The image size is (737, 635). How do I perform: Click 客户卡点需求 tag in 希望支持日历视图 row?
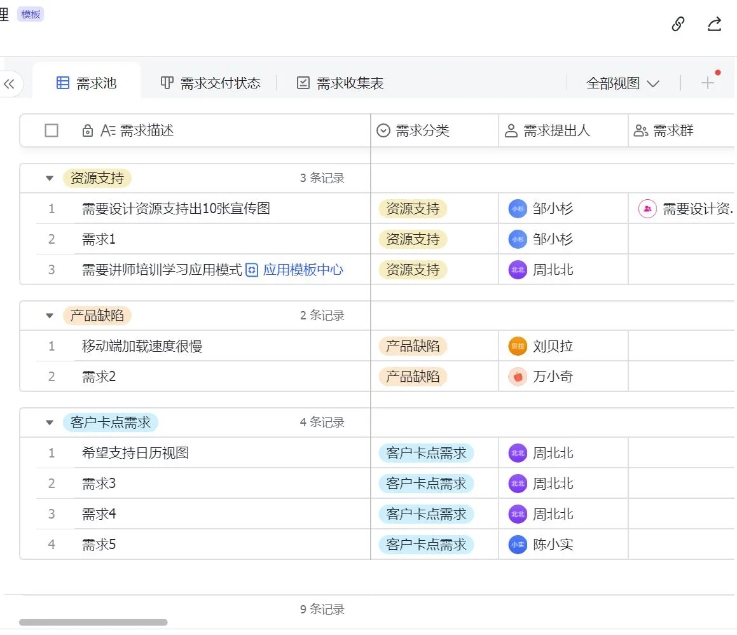click(x=426, y=453)
